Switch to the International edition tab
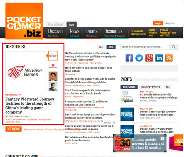Image resolution: width=184 pixels, height=157 pixels. pyautogui.click(x=55, y=24)
